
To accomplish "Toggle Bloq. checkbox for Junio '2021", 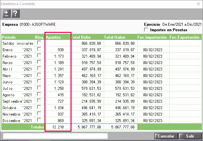I will pyautogui.click(x=39, y=81).
